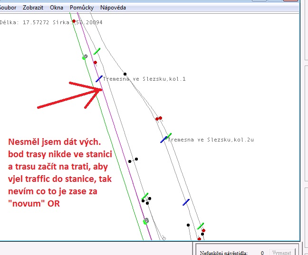This screenshot has height=255, width=308.
Task: Open the Pomůcky menu
Action: point(81,8)
